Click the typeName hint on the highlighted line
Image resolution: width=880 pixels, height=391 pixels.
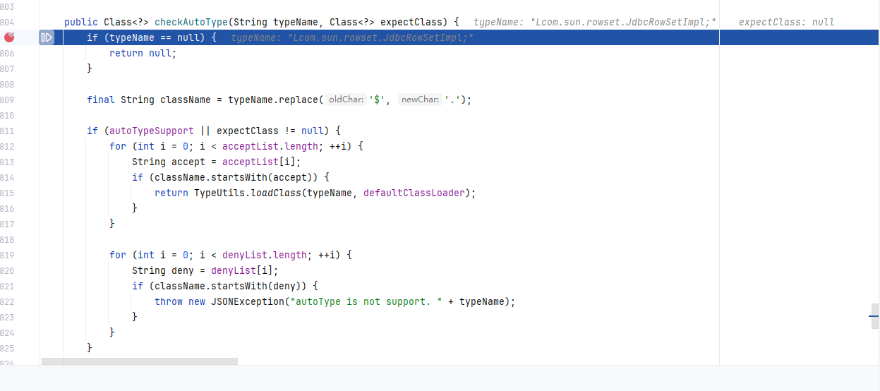(352, 37)
